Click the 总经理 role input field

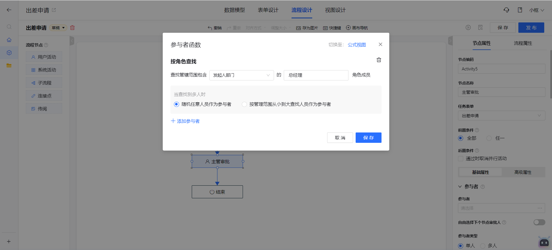click(x=316, y=75)
